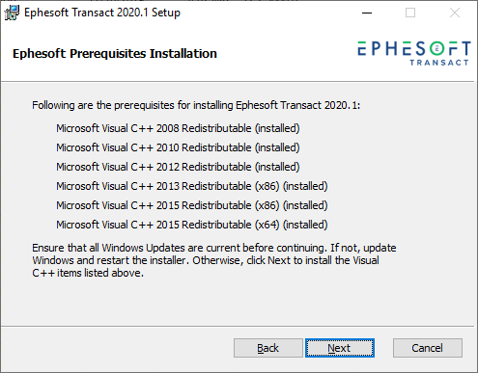478x373 pixels.
Task: Click the Ephesoft Transact logo
Action: pos(414,53)
